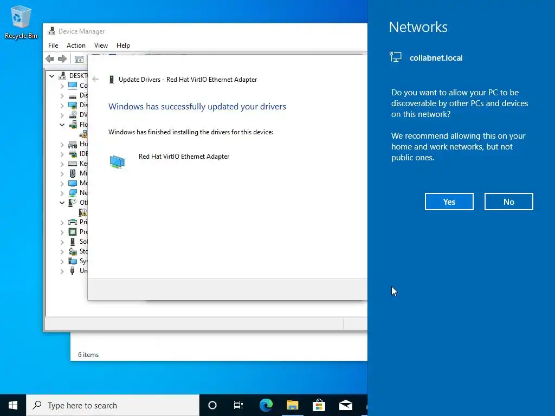Select the Universal Serial Bus icon (Un row)

click(x=73, y=271)
